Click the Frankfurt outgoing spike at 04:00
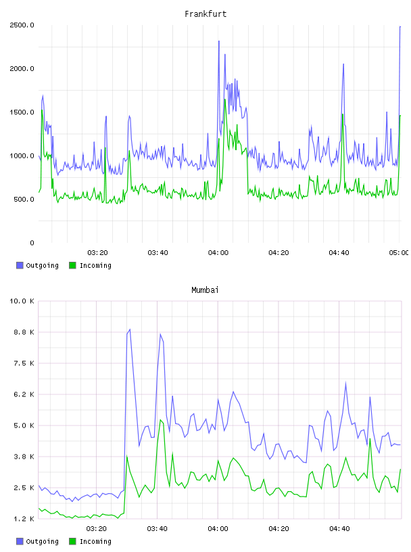Screen dimensions: 411x552 tap(219, 41)
